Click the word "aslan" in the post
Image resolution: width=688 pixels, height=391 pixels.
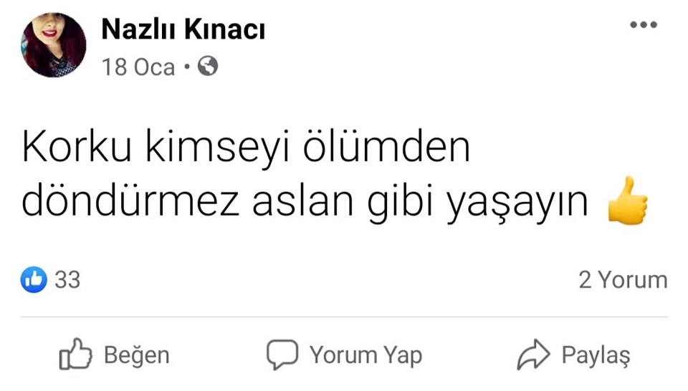(302, 201)
